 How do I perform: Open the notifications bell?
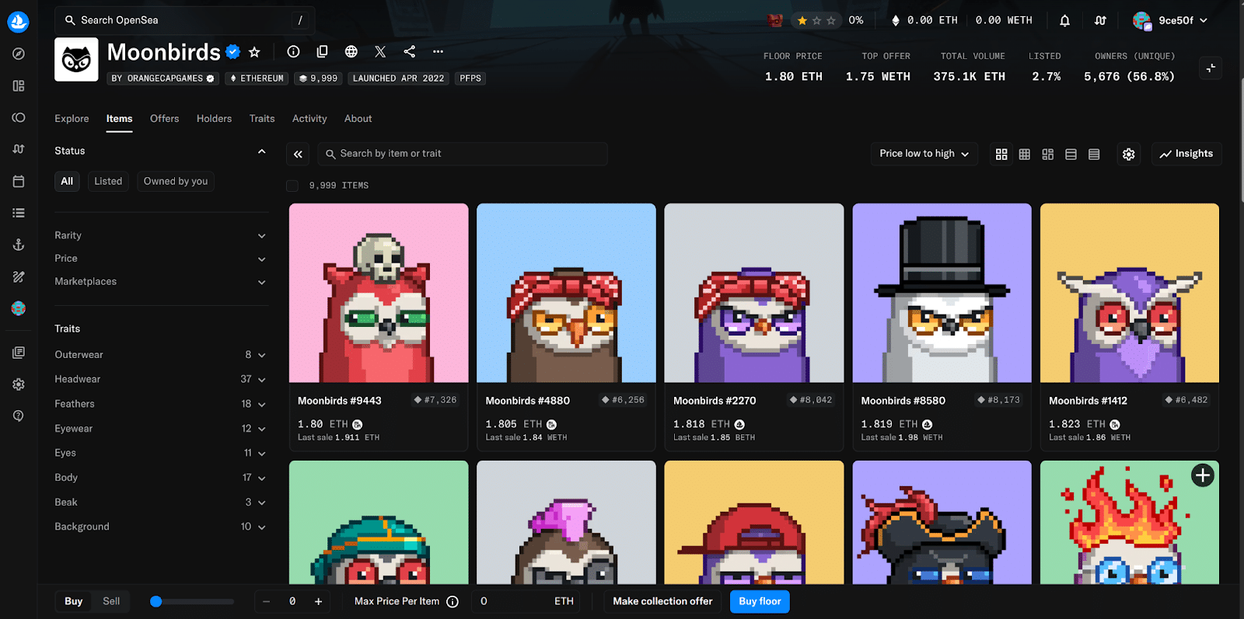pyautogui.click(x=1064, y=20)
